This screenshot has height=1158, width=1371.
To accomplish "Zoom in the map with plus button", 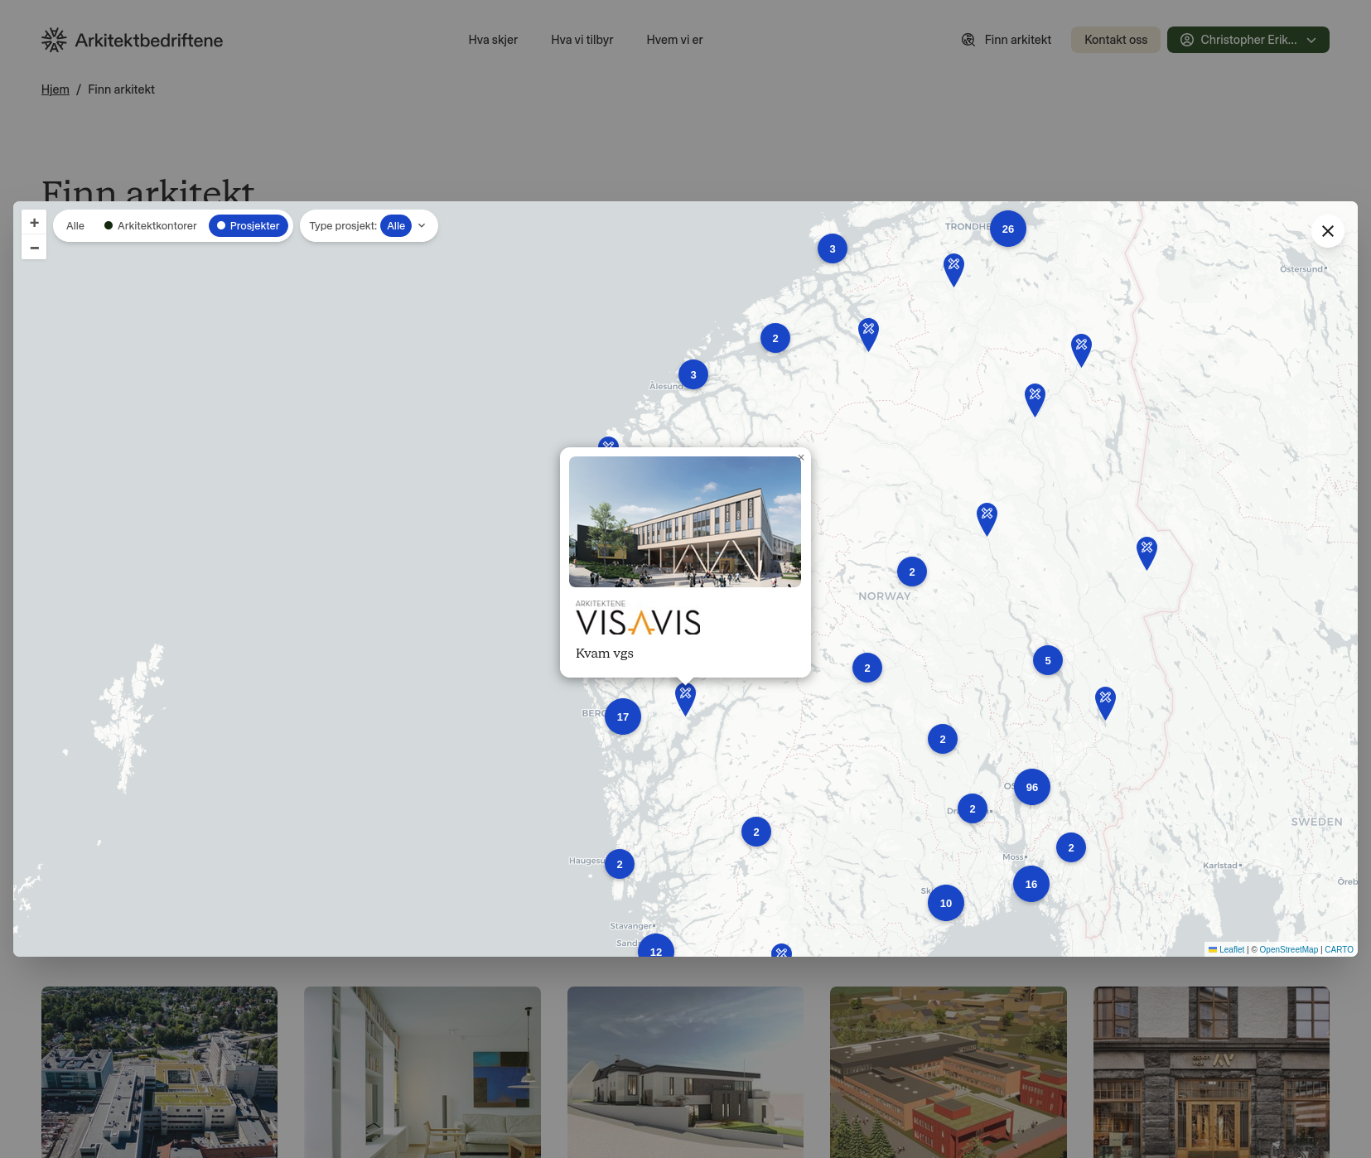I will [34, 223].
